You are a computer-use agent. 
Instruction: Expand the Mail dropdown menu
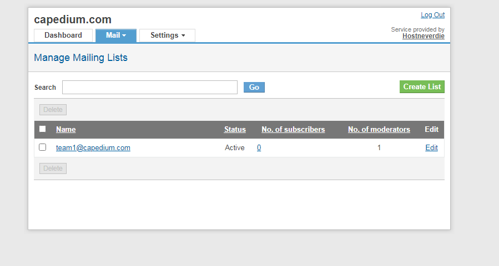(x=116, y=35)
